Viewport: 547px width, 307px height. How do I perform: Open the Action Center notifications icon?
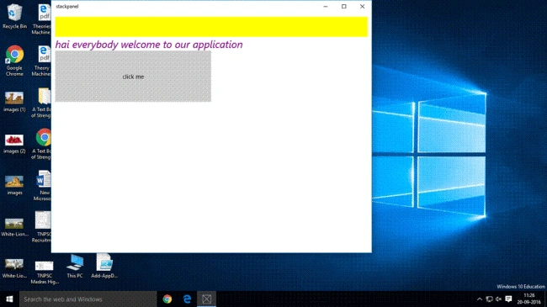click(x=508, y=299)
